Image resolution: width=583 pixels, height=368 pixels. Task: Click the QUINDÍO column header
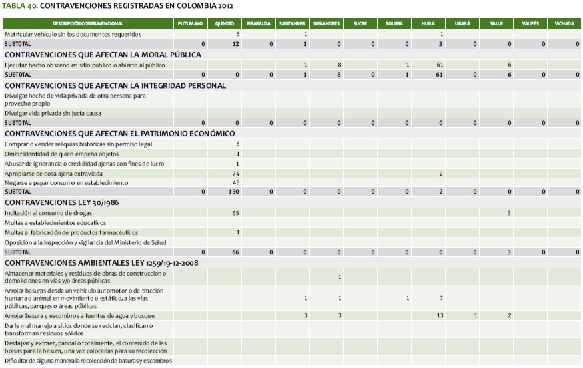[x=223, y=23]
